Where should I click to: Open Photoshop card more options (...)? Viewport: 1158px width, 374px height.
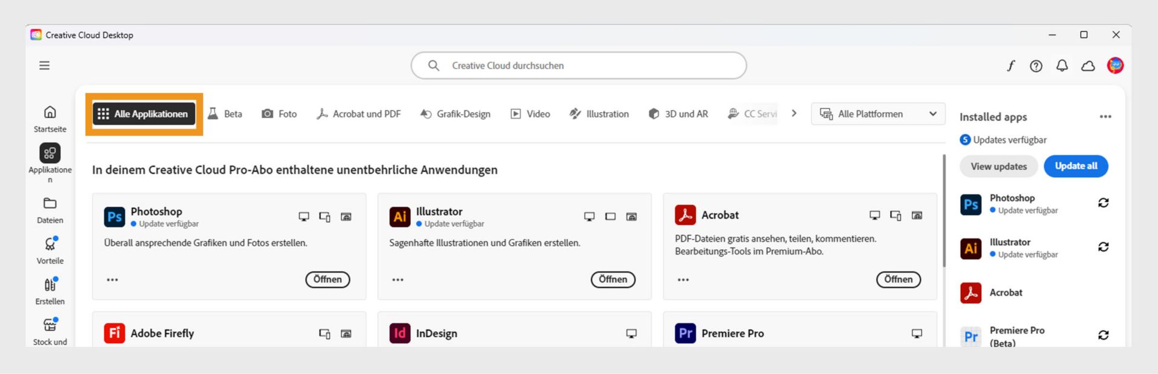tap(112, 280)
